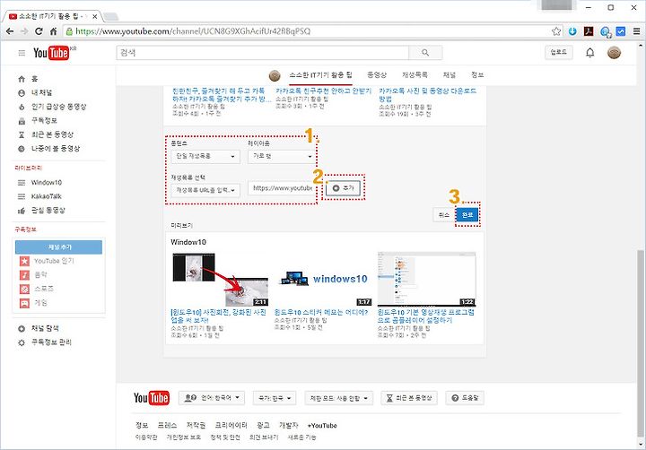Open the +YouTube footer link
The image size is (646, 450).
coord(322,426)
